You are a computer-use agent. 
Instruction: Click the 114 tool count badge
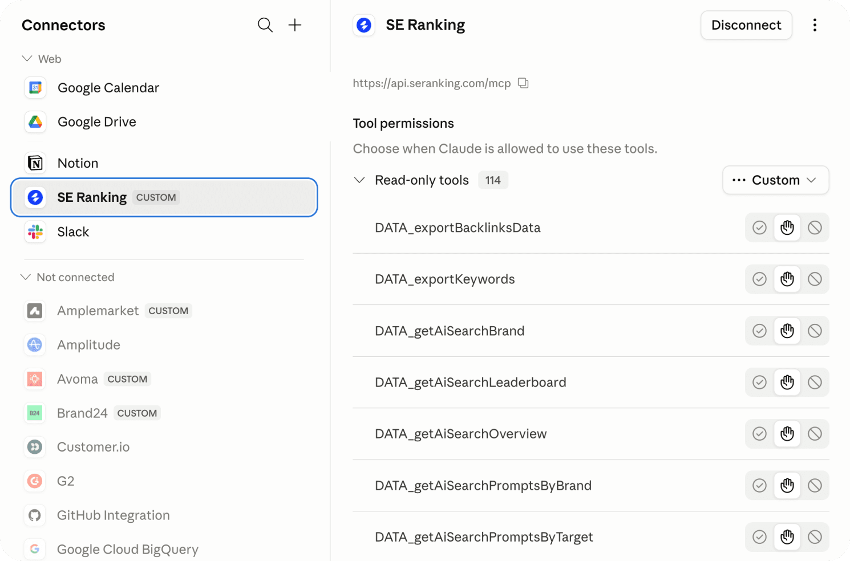[493, 180]
